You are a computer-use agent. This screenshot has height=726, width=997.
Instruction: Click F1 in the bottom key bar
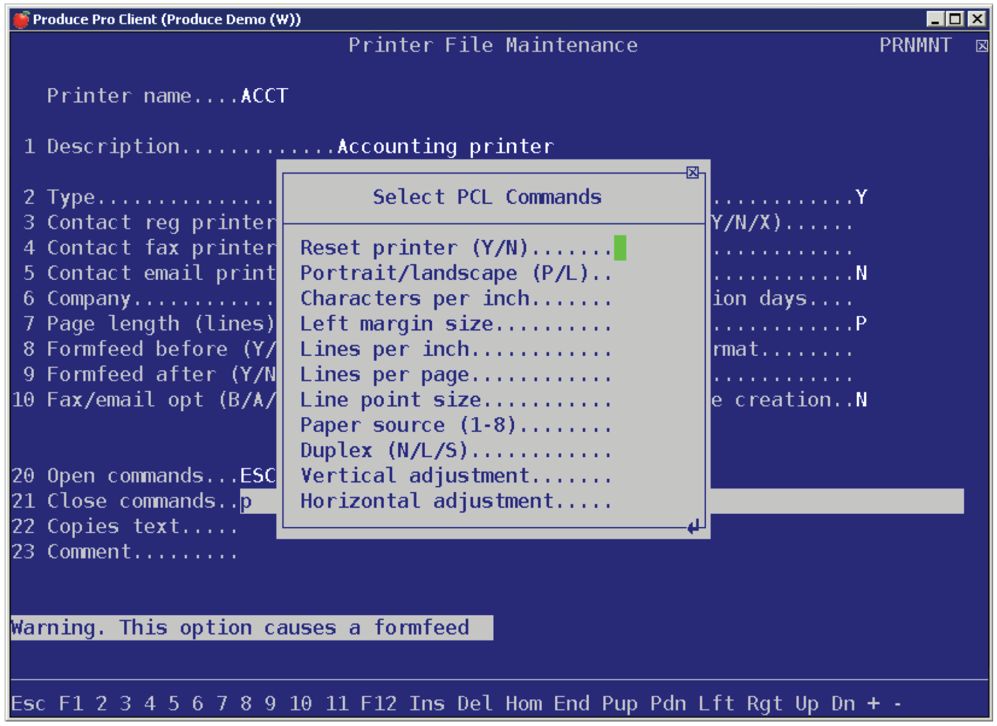pyautogui.click(x=71, y=703)
